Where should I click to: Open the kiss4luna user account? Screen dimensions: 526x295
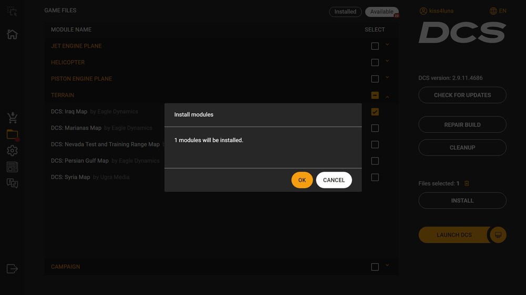click(437, 11)
